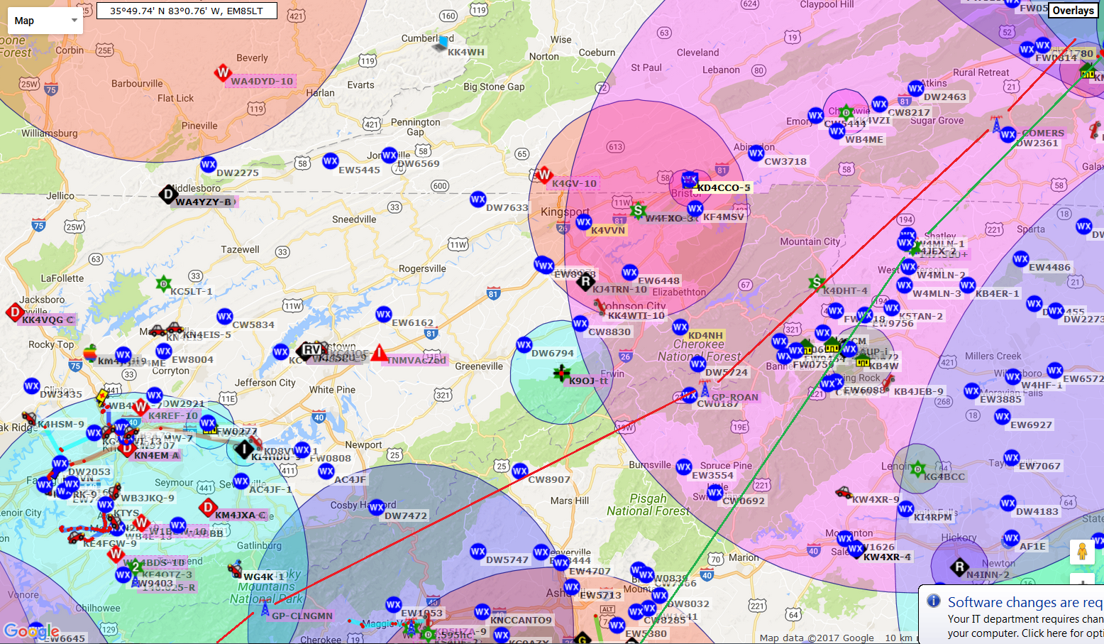Click the KJ4TRN-10 black R diamond icon
This screenshot has width=1104, height=644.
pos(585,283)
